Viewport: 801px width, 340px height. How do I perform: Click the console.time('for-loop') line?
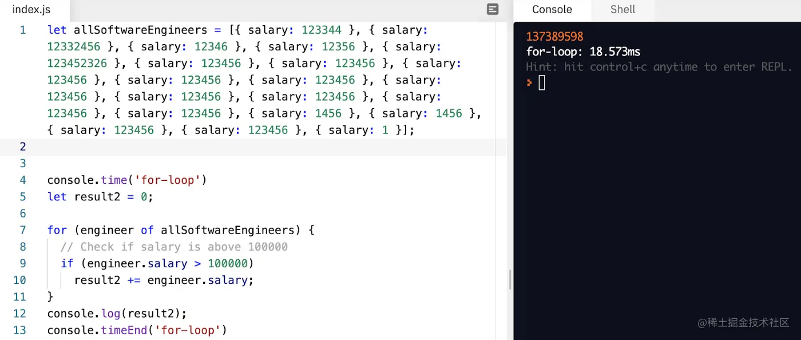pyautogui.click(x=127, y=180)
